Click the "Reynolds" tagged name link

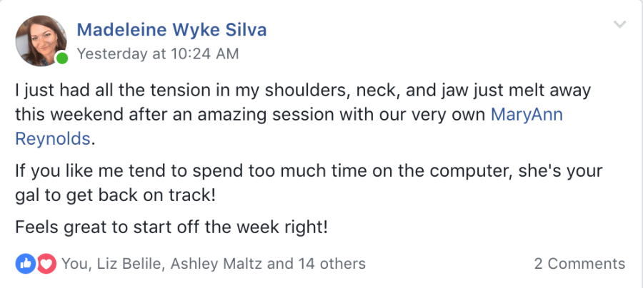[x=53, y=138]
